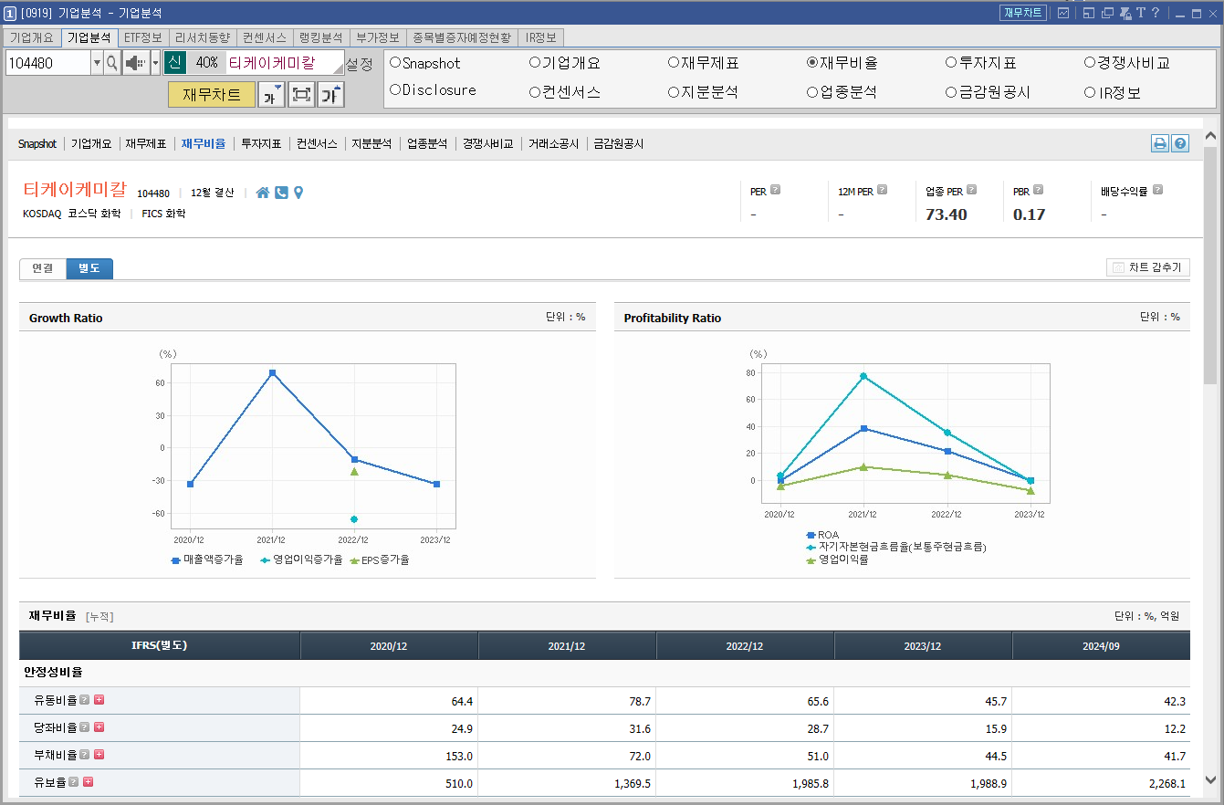
Task: Open the speaker options dropdown arrow
Action: pos(155,64)
